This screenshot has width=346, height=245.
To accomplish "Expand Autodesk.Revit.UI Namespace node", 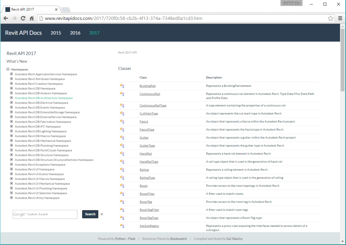I will (11, 169).
